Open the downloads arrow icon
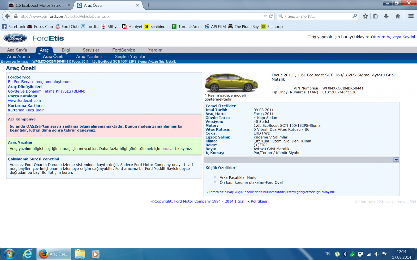417x260 pixels. point(386,16)
